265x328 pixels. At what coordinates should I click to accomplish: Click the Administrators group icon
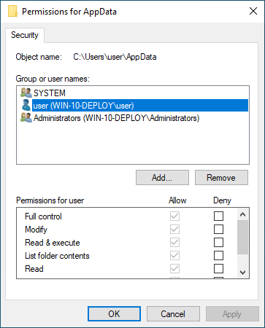coord(26,118)
